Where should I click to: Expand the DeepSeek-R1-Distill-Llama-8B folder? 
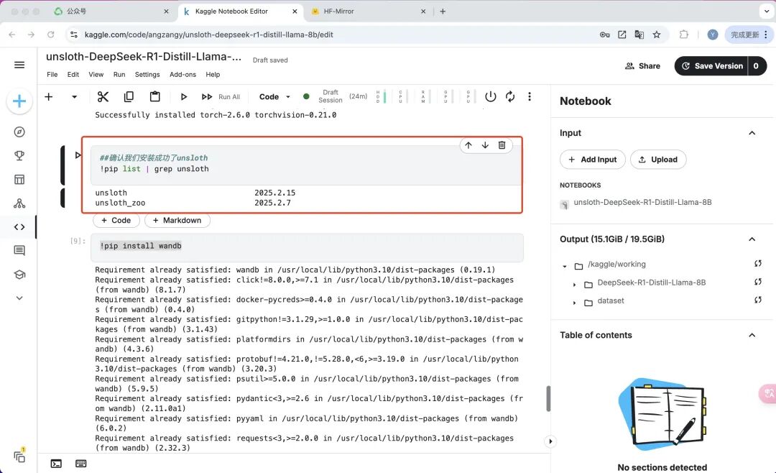tap(574, 285)
